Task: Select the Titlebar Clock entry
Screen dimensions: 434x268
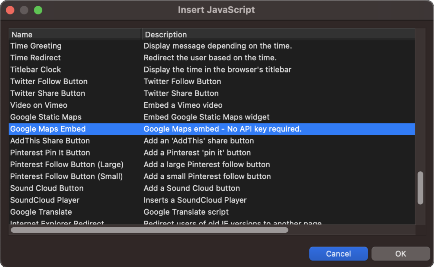Action: (x=36, y=70)
